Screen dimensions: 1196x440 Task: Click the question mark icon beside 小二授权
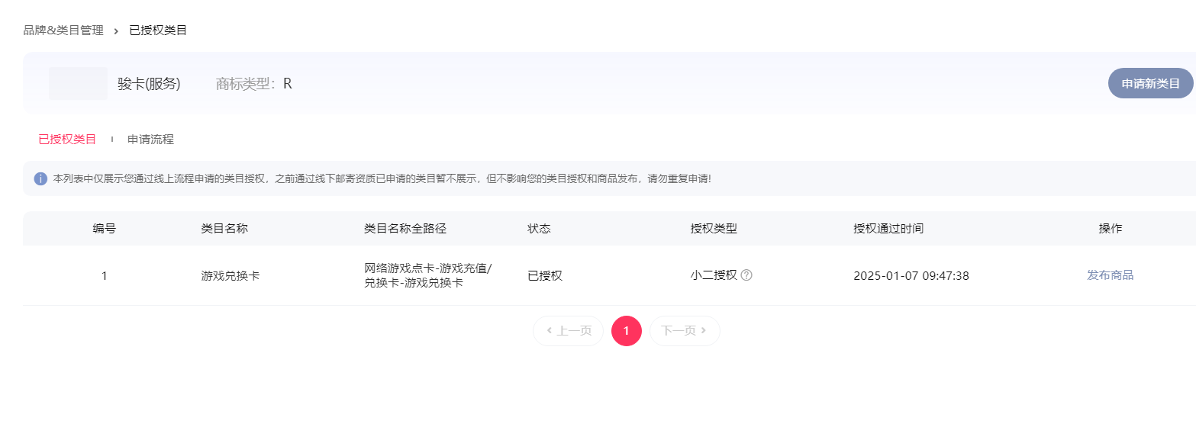pyautogui.click(x=746, y=275)
